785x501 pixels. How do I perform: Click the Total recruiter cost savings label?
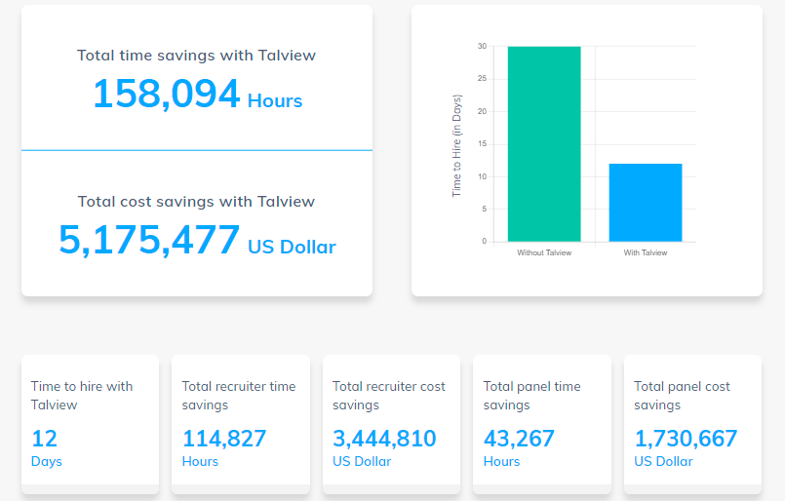(388, 396)
